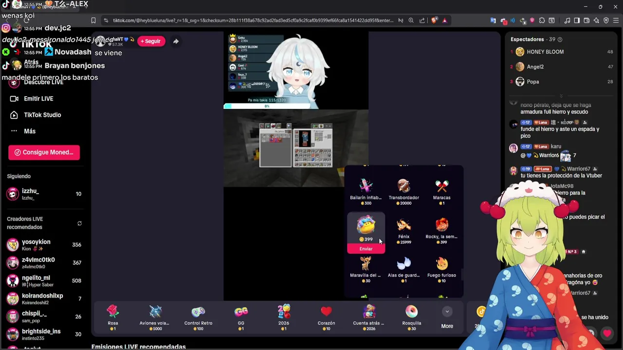Open Brave Rewards triangle icon

[444, 20]
